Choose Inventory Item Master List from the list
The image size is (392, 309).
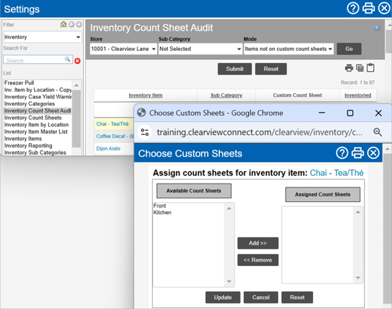tap(36, 132)
